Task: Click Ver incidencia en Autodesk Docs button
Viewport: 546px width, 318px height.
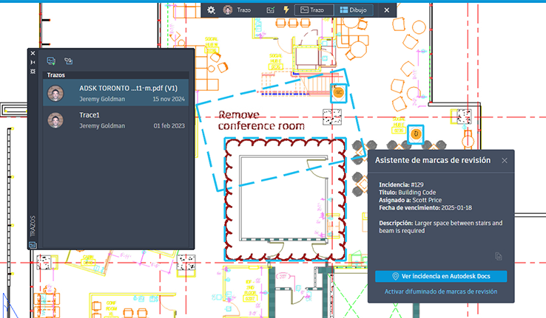Action: point(441,277)
